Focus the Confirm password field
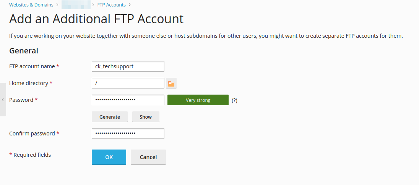Screen dimensions: 419x185 coord(128,134)
